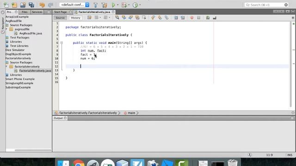Clear the search field with X button
296x166 pixels.
click(x=286, y=5)
